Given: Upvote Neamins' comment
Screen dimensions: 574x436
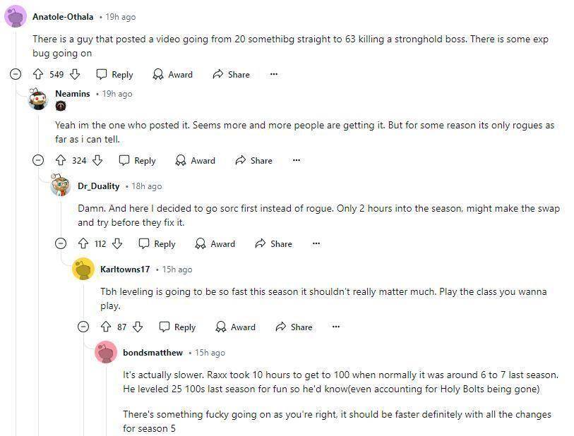Looking at the screenshot, I should (x=61, y=160).
